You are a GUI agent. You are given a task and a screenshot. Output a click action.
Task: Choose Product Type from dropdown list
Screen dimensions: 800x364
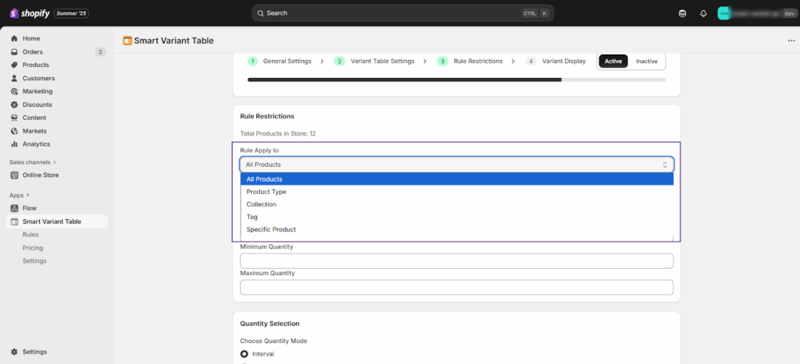[266, 192]
